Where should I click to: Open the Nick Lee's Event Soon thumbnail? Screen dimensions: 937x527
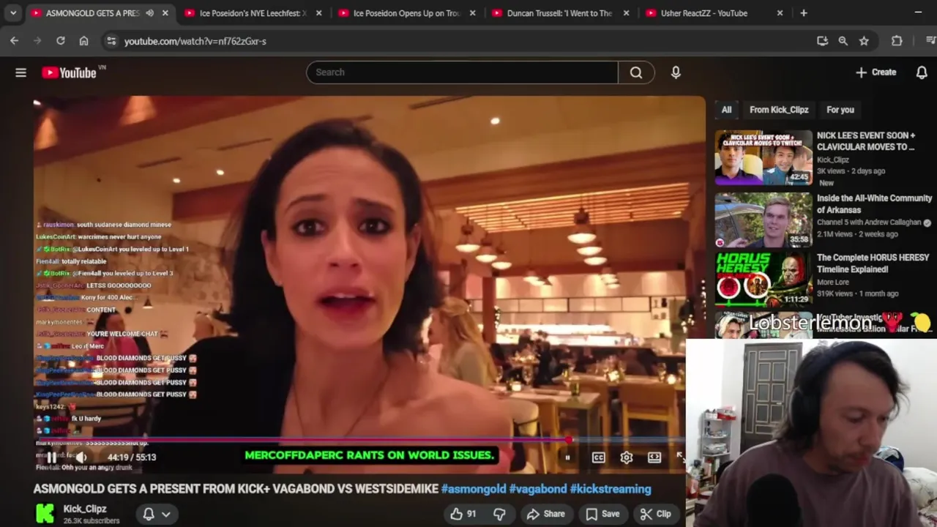coord(764,157)
